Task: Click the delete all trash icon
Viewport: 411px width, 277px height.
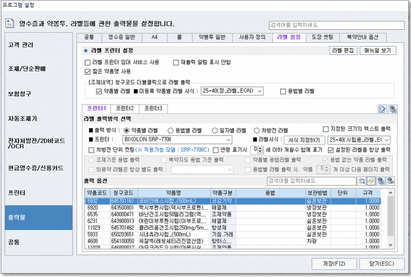Action: 390,181
